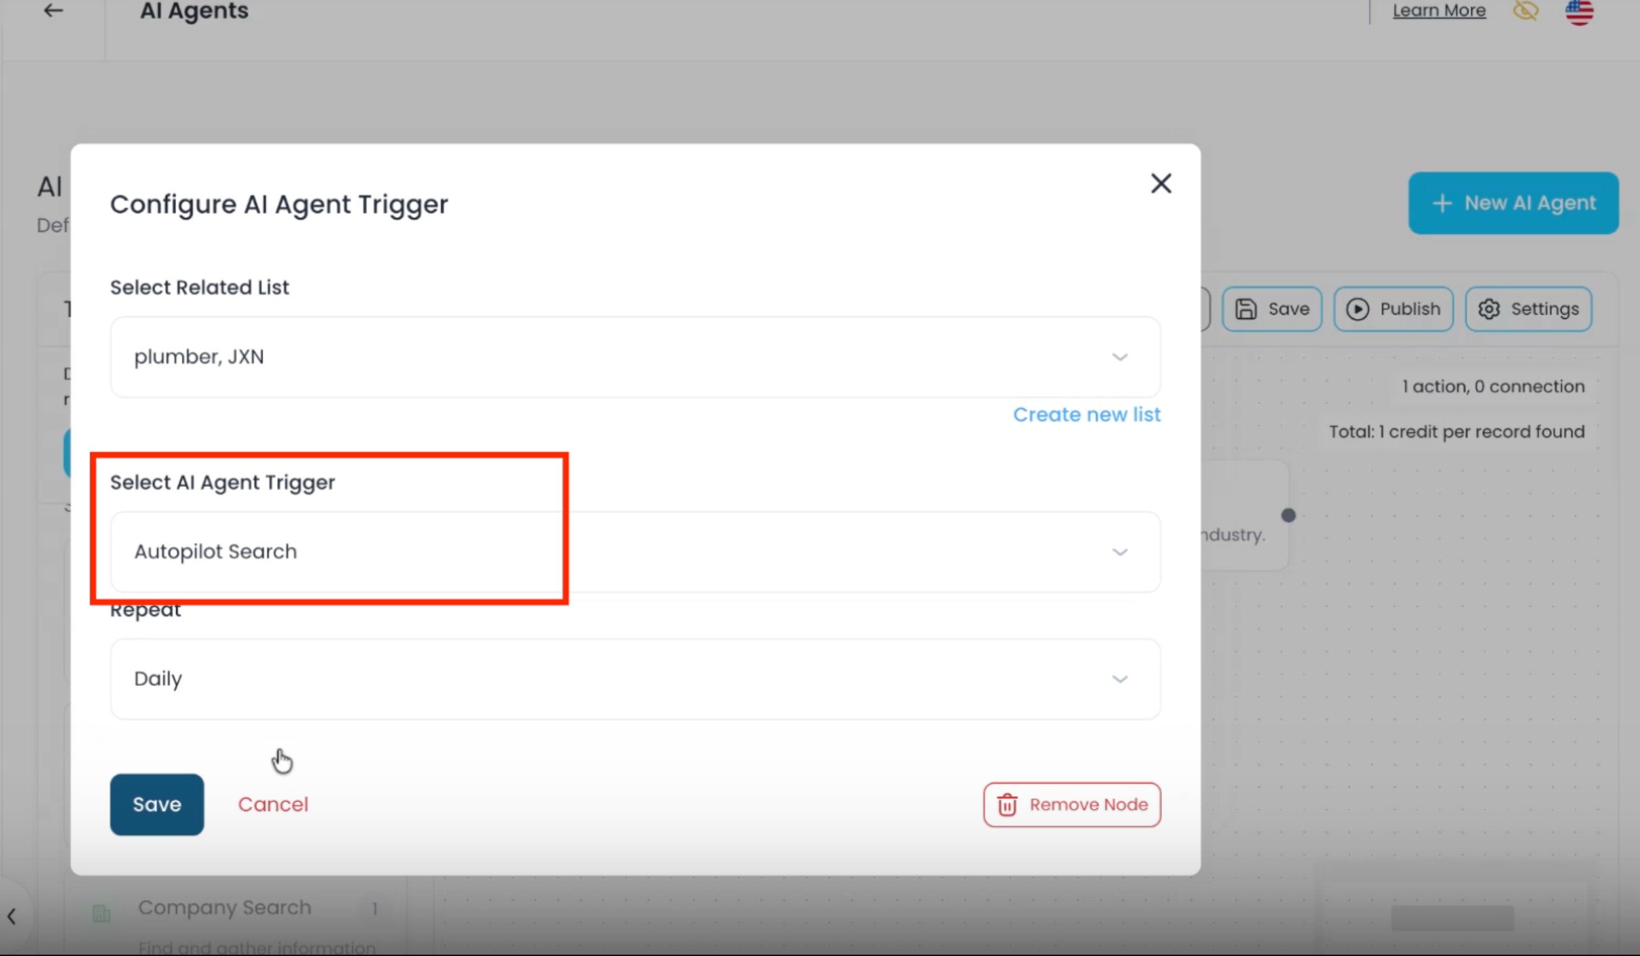The width and height of the screenshot is (1640, 956).
Task: Click the Publish play icon
Action: click(x=1357, y=309)
